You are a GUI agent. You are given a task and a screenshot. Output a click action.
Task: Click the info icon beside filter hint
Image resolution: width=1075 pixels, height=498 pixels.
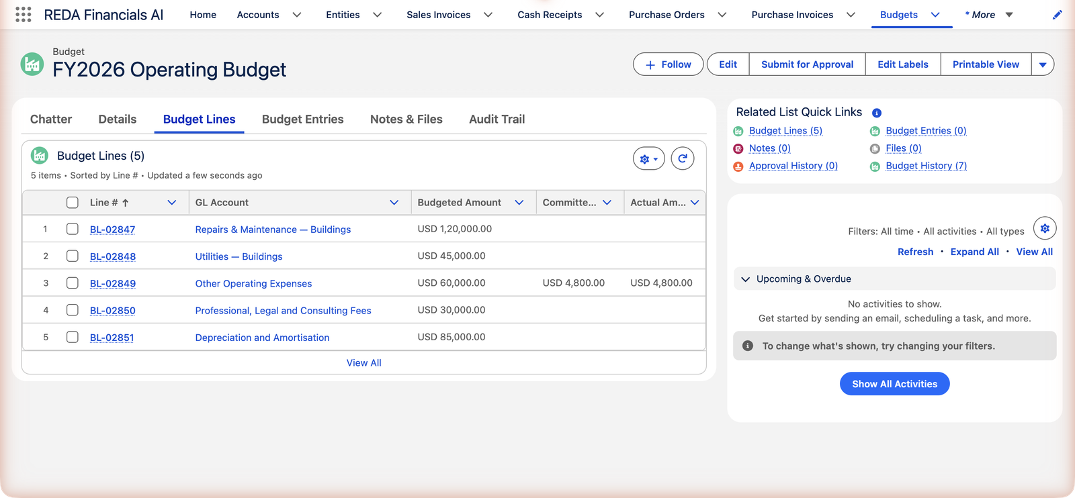747,346
